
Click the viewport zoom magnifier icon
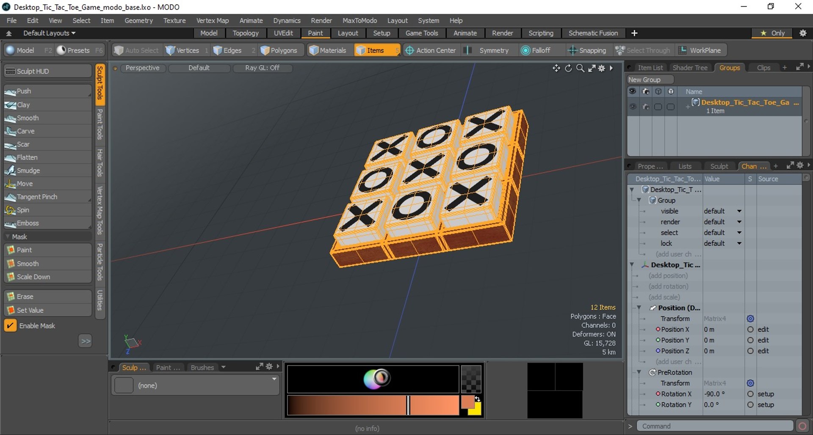[x=580, y=68]
